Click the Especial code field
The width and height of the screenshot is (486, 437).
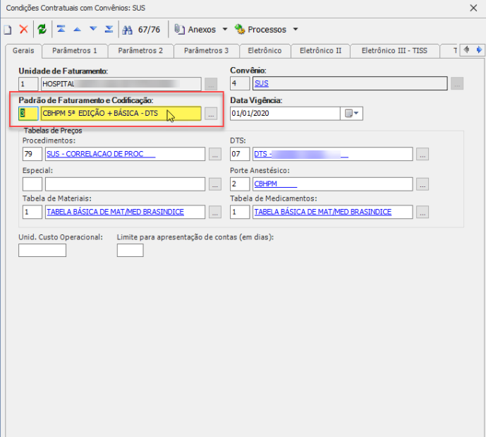pyautogui.click(x=32, y=184)
